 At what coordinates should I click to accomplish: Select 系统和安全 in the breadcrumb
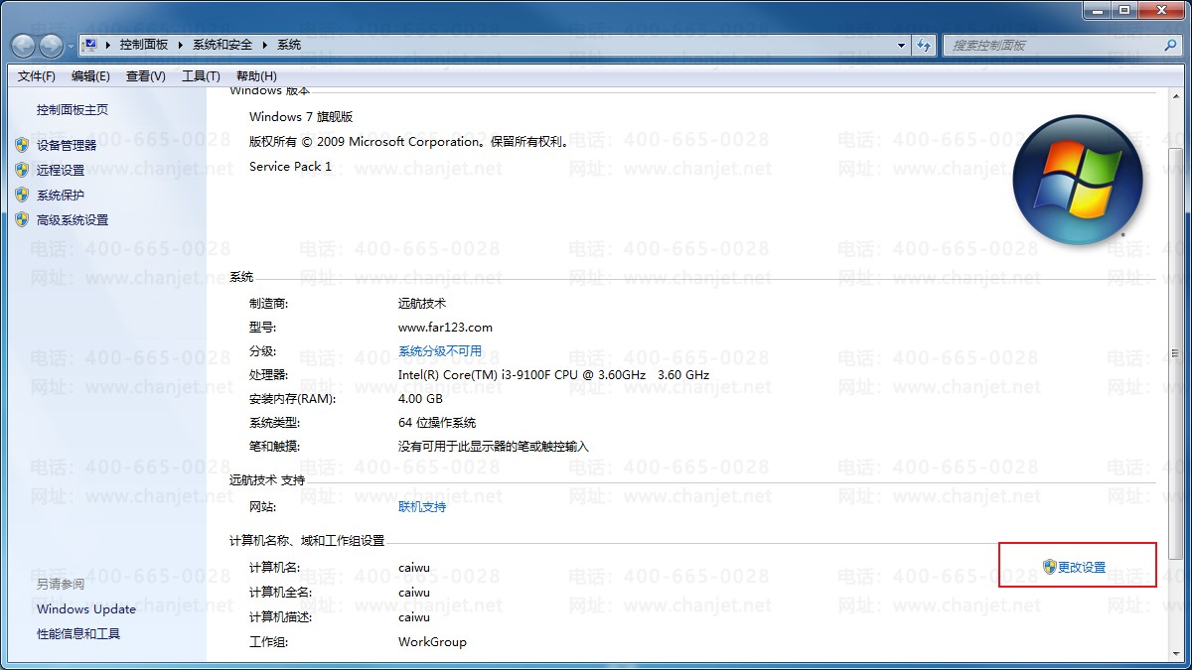point(223,45)
